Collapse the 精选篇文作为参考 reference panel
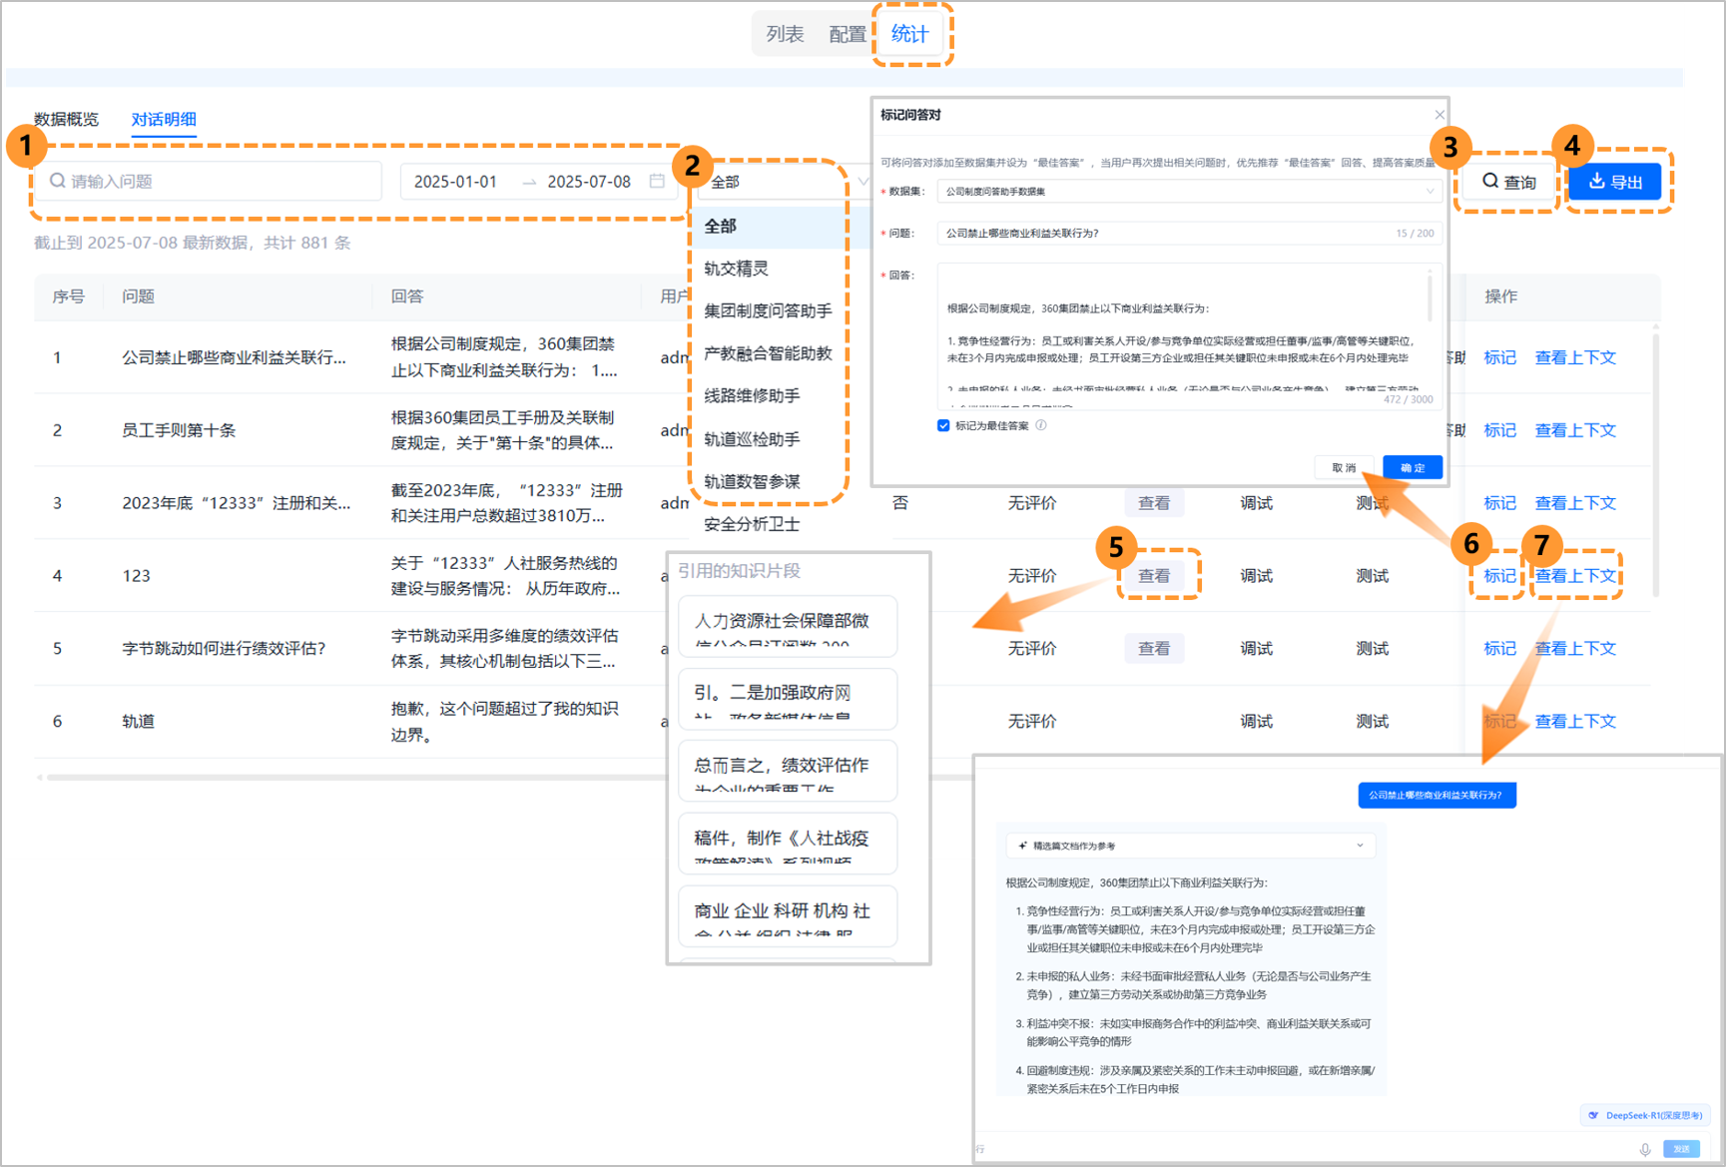Screen dimensions: 1726x1167 1361,845
